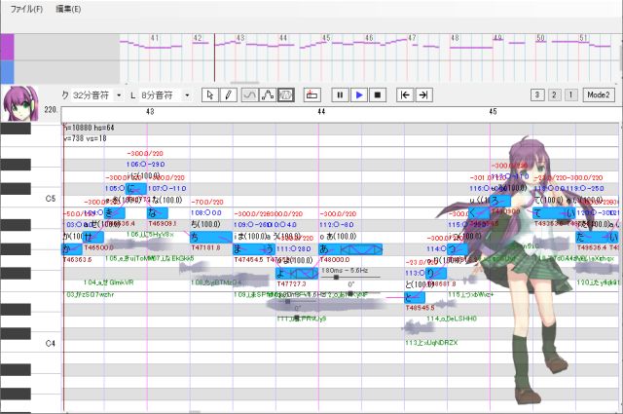Select the な note
The width and height of the screenshot is (623, 414).
[x=158, y=212]
